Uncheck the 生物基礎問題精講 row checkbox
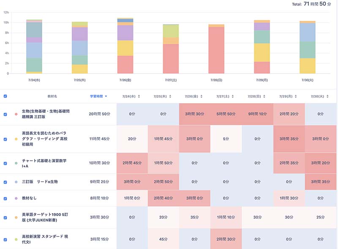Viewport: 338px width, 249px height. click(x=5, y=114)
